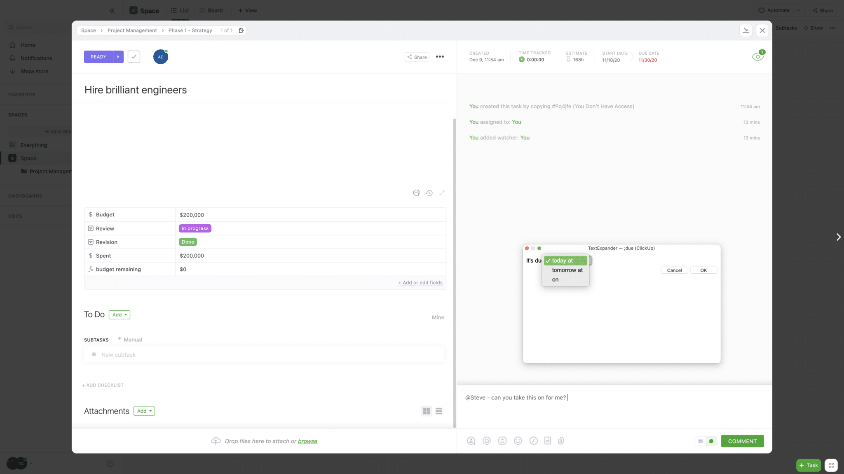This screenshot has height=474, width=844.
Task: Click OK in TextExpander window
Action: [703, 270]
